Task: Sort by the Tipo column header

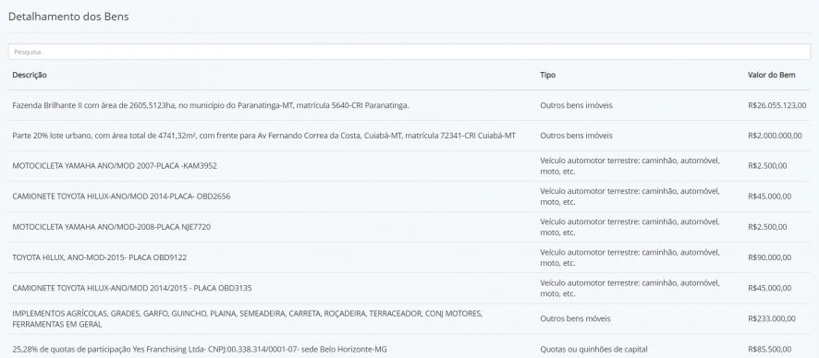Action: click(x=547, y=75)
